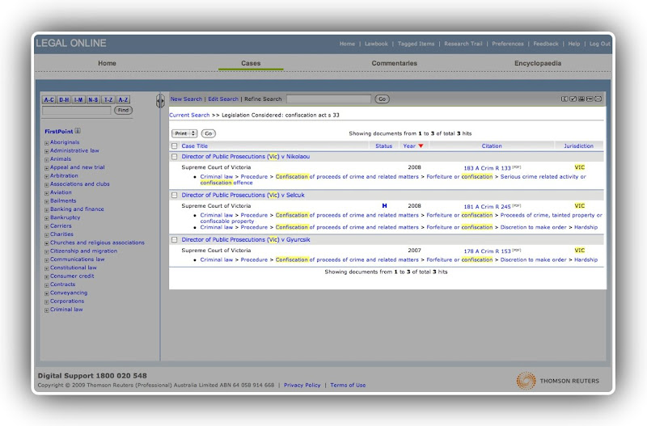Viewport: 647px width, 426px height.
Task: Click the blue H status icon for Selcuk
Action: pyautogui.click(x=384, y=206)
